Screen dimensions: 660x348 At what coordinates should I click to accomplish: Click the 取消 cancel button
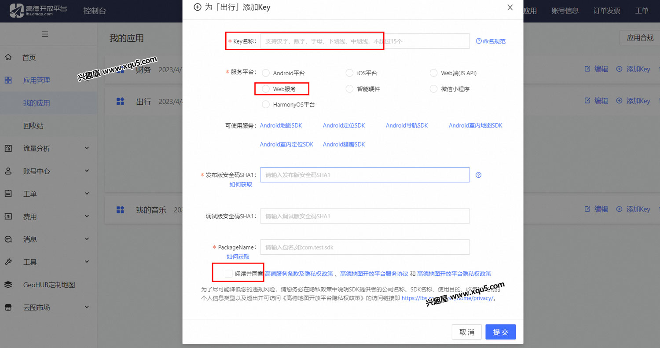coord(467,332)
